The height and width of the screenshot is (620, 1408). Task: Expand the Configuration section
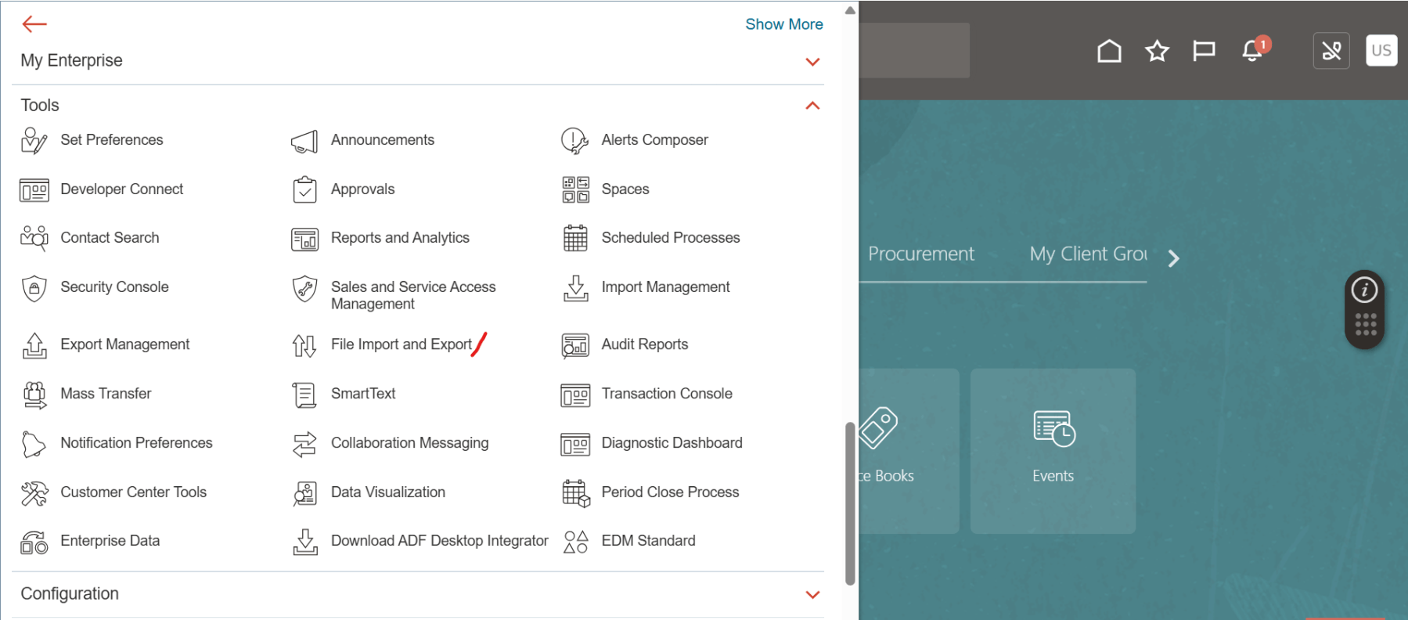point(812,595)
